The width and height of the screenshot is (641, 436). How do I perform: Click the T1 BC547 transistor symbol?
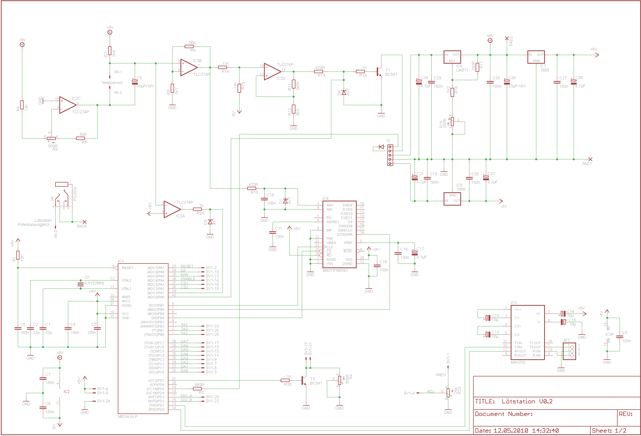pos(379,72)
